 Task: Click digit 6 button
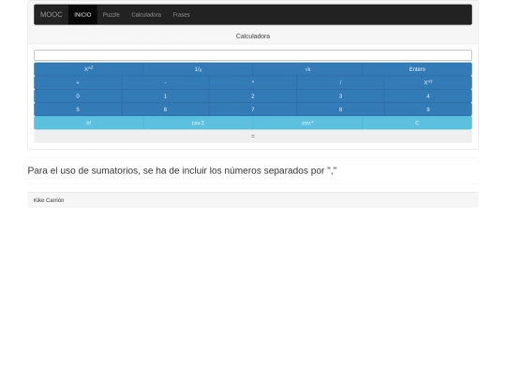[165, 109]
